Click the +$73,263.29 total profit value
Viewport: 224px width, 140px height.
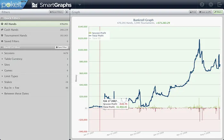tap(163, 23)
